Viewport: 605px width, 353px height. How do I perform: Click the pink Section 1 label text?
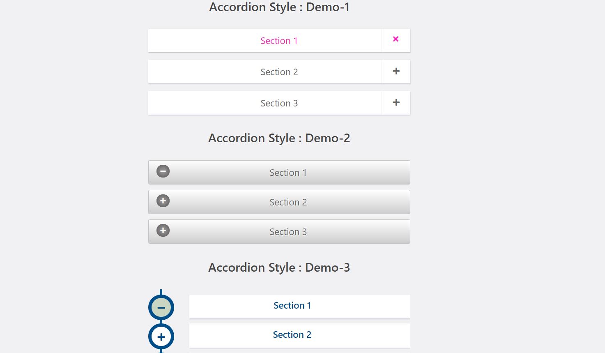pyautogui.click(x=279, y=41)
